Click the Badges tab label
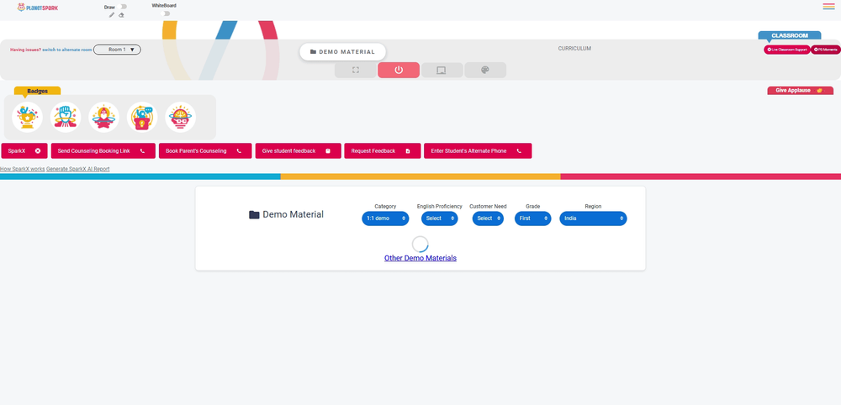Screen dimensions: 841x405 tap(38, 91)
